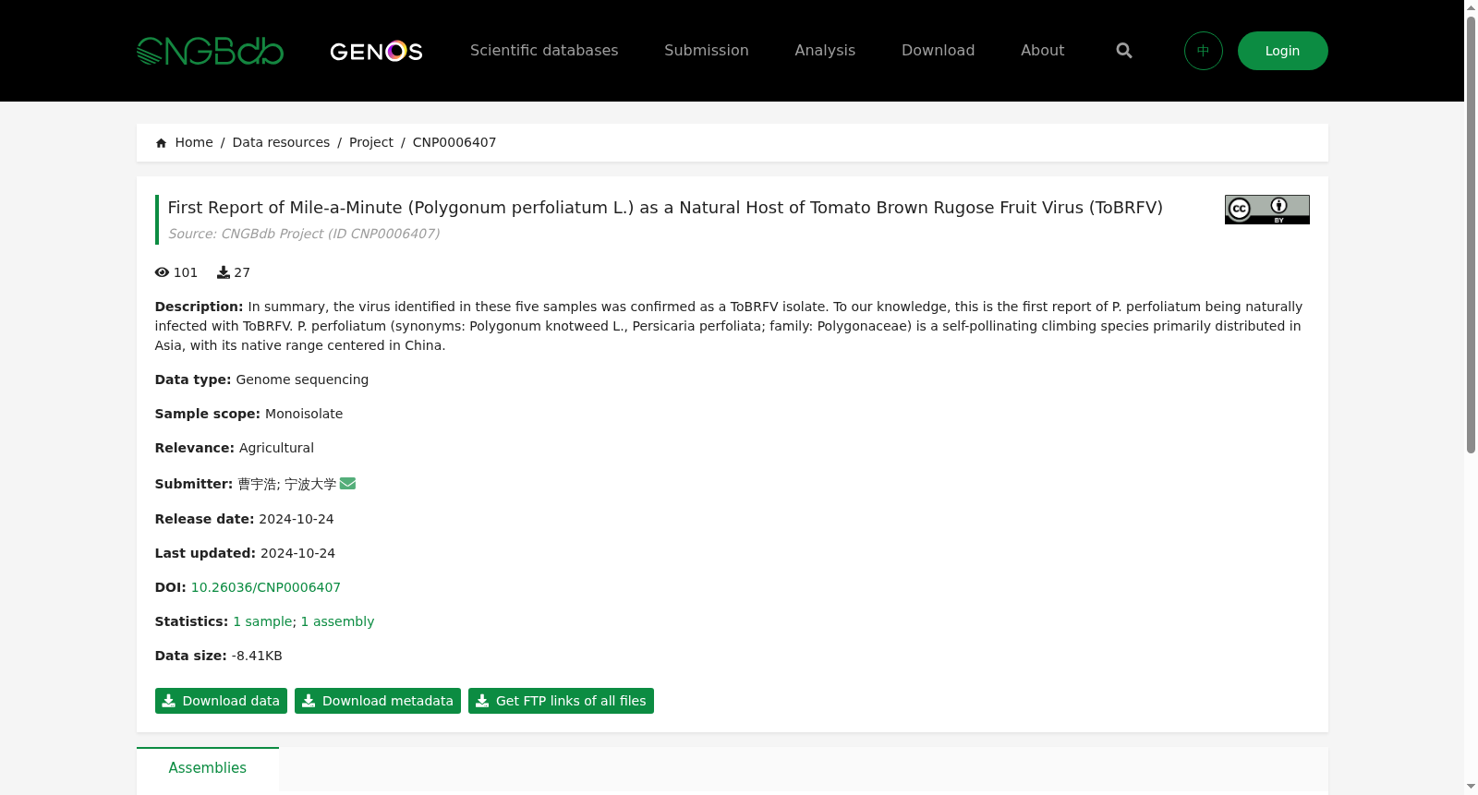Open the Submission menu
Screen dimensions: 1478x795
click(x=707, y=51)
